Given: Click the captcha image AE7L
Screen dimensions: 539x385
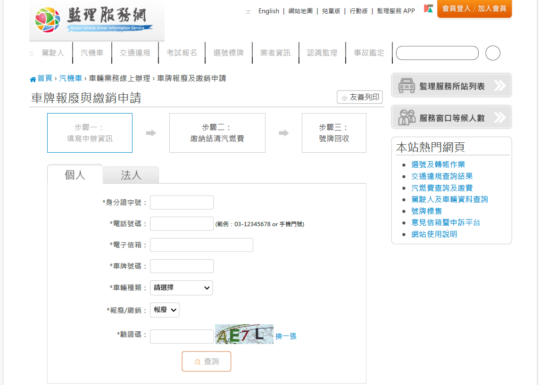Looking at the screenshot, I should (244, 334).
